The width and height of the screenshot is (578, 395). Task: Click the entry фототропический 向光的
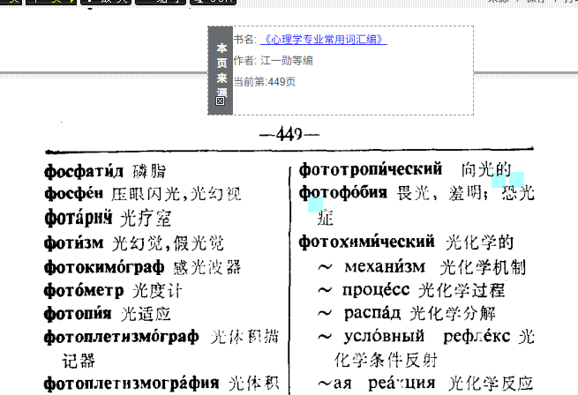click(x=405, y=169)
